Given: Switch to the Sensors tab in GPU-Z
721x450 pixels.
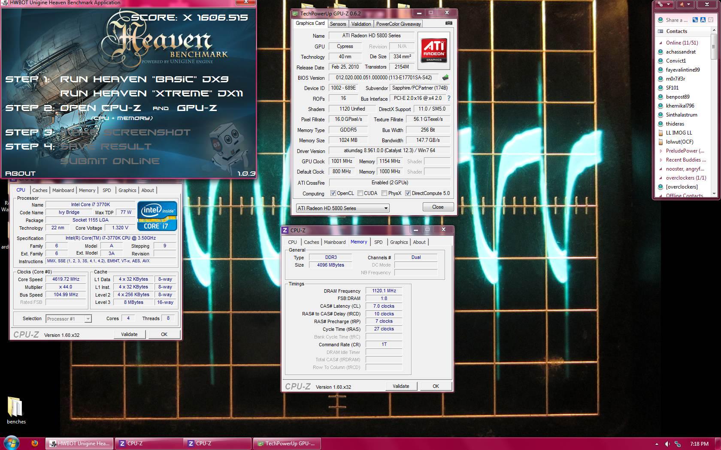Looking at the screenshot, I should [338, 24].
